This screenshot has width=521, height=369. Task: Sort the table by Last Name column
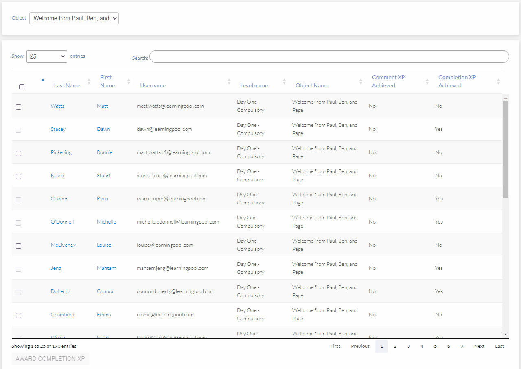[67, 85]
